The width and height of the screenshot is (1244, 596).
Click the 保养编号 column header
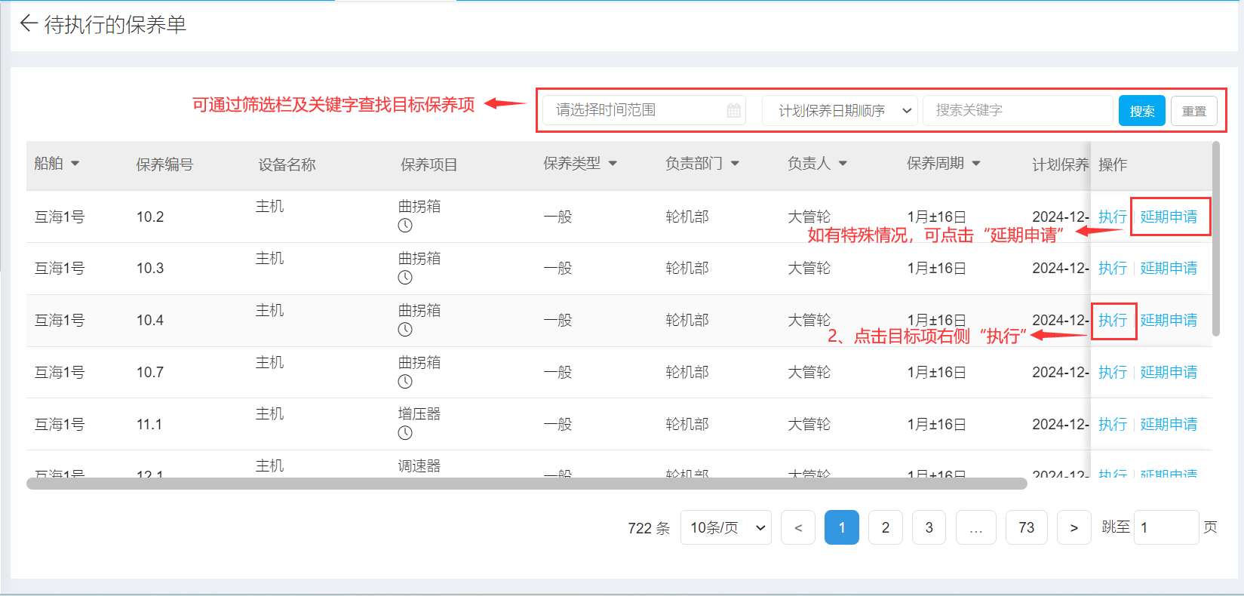point(164,164)
